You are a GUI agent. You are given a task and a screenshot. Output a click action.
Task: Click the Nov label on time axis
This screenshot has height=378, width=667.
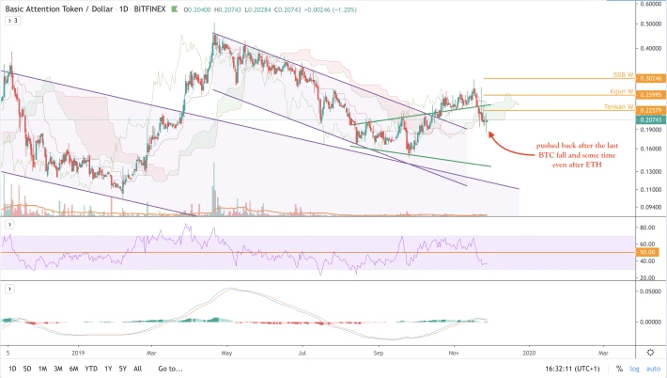point(454,353)
